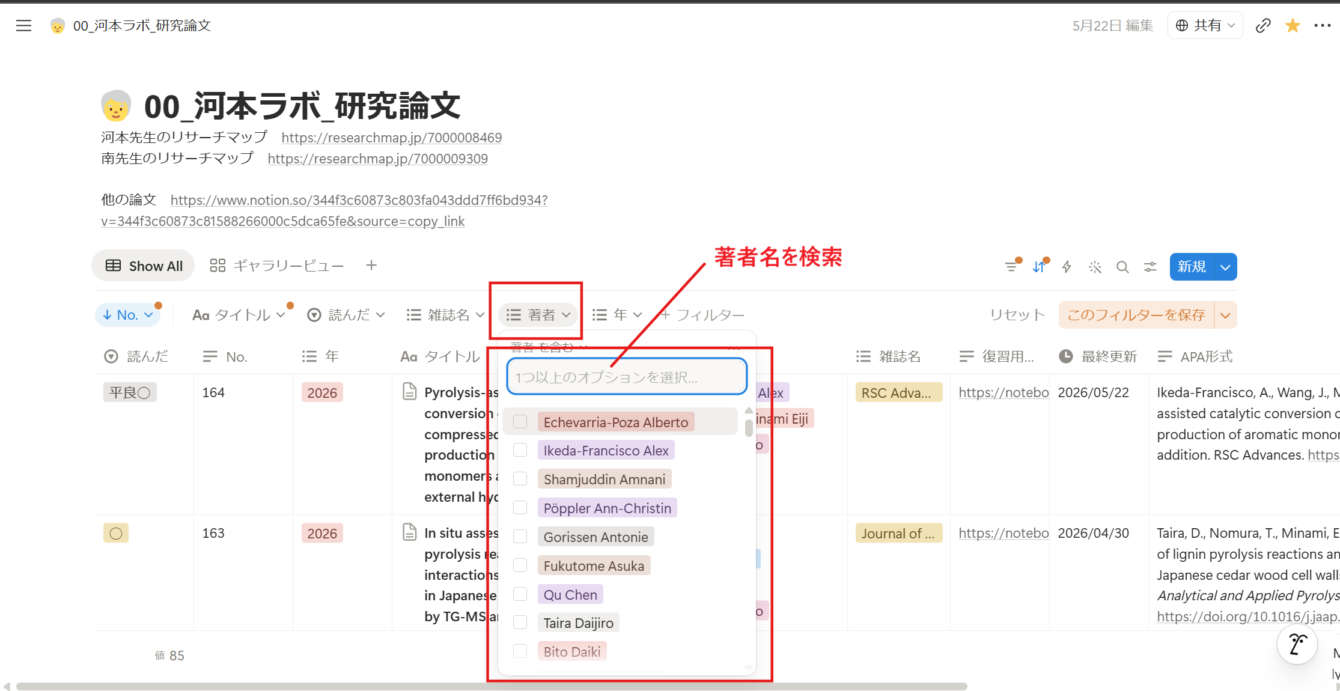Click リセット to reset filters
1340x691 pixels.
(1017, 315)
